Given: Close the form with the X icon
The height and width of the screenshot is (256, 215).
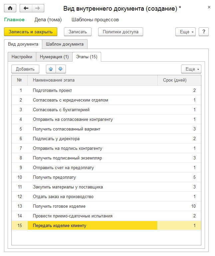Looking at the screenshot, I should [x=209, y=7].
